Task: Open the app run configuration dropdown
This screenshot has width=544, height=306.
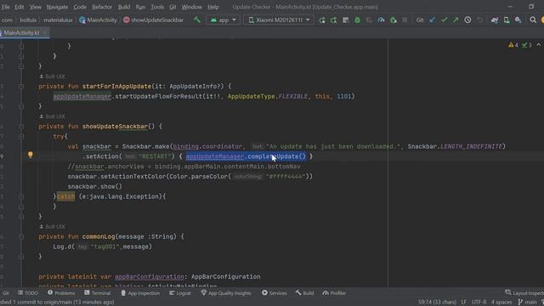Action: [x=223, y=20]
